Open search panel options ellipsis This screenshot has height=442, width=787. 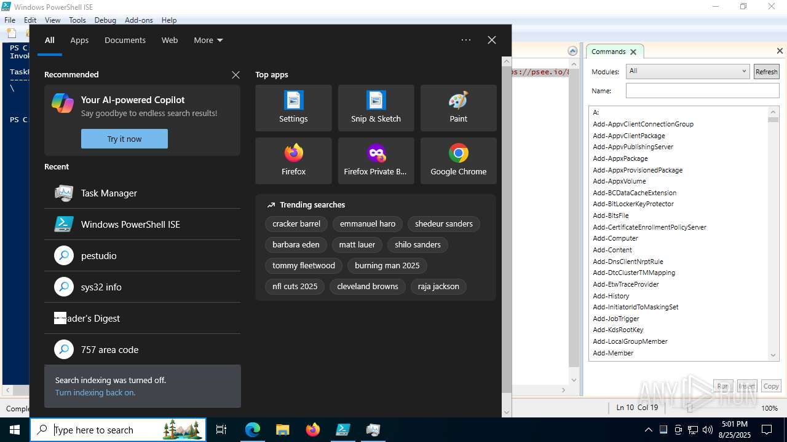coord(466,40)
